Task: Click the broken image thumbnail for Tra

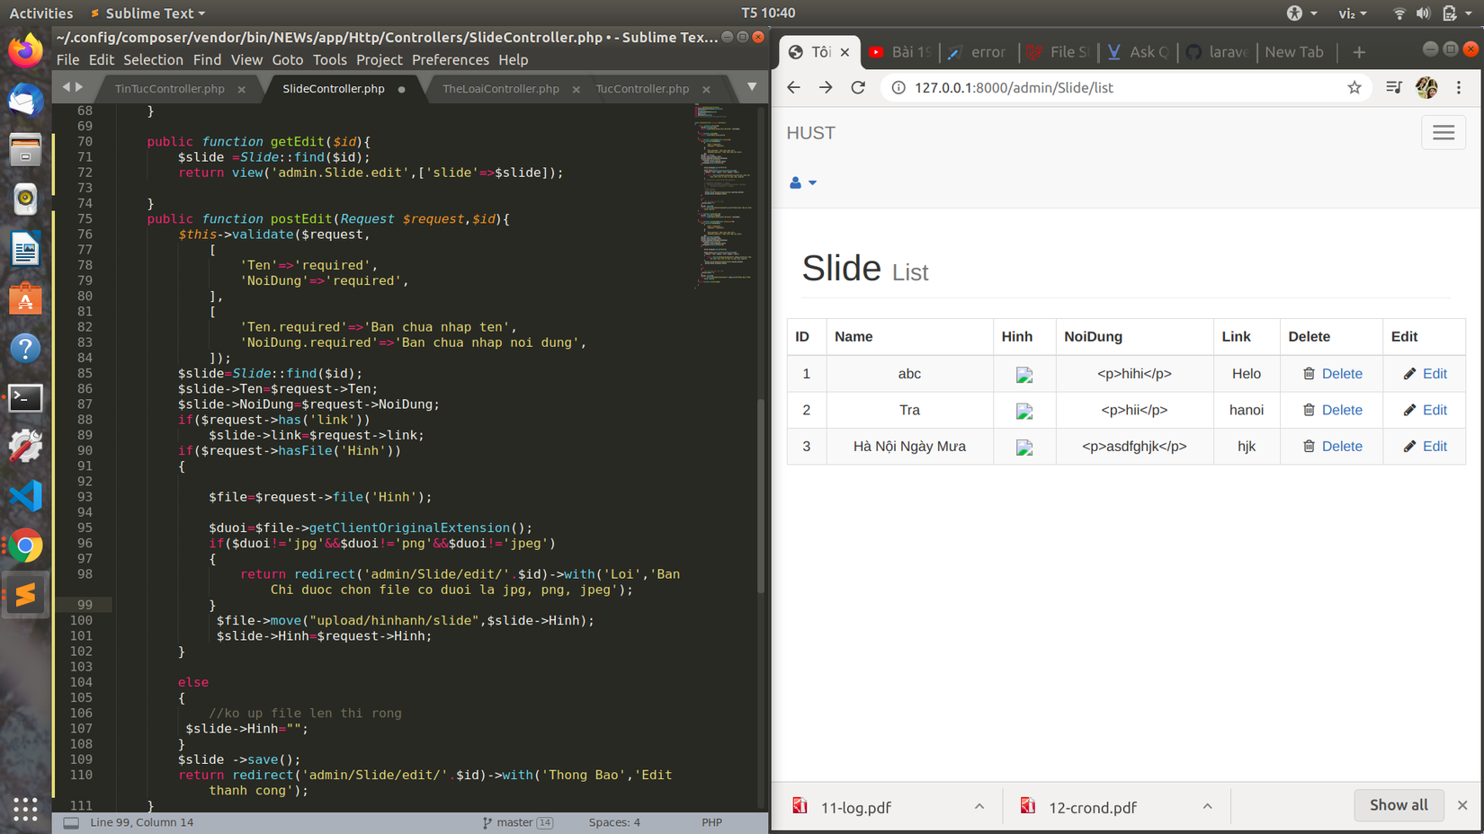Action: point(1024,411)
